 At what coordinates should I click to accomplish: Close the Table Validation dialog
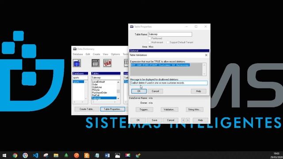click(206, 55)
